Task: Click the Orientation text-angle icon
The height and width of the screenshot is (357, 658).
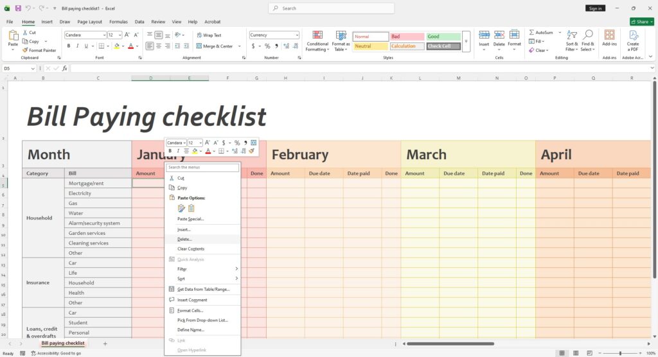Action: click(177, 35)
